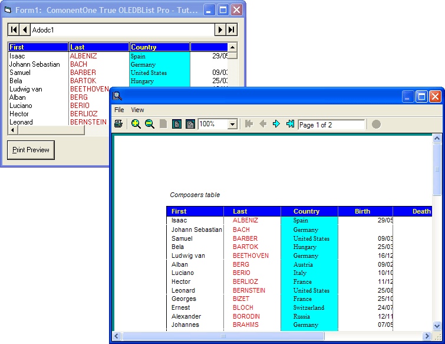Viewport: 445px width, 344px height.
Task: Open the File menu
Action: tap(119, 110)
